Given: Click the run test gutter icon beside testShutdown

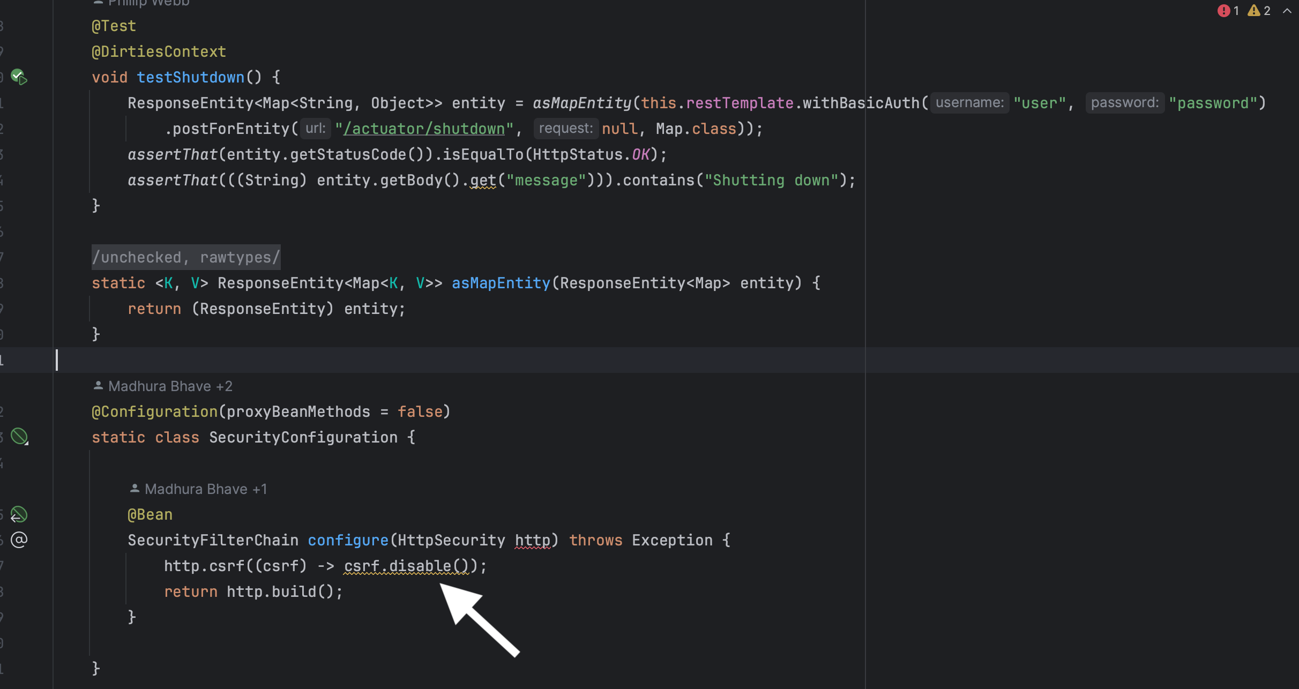Looking at the screenshot, I should [19, 77].
